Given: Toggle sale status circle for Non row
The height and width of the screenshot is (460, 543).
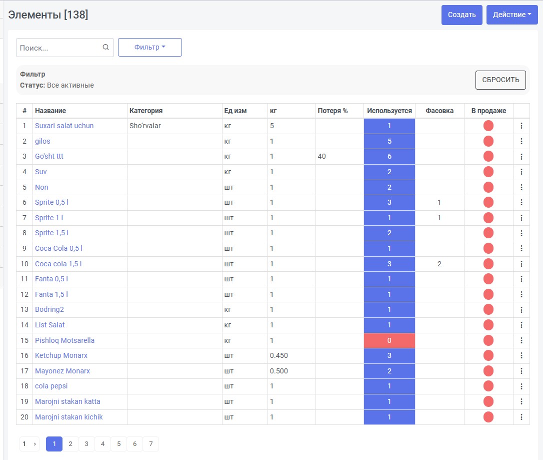Looking at the screenshot, I should click(x=488, y=187).
